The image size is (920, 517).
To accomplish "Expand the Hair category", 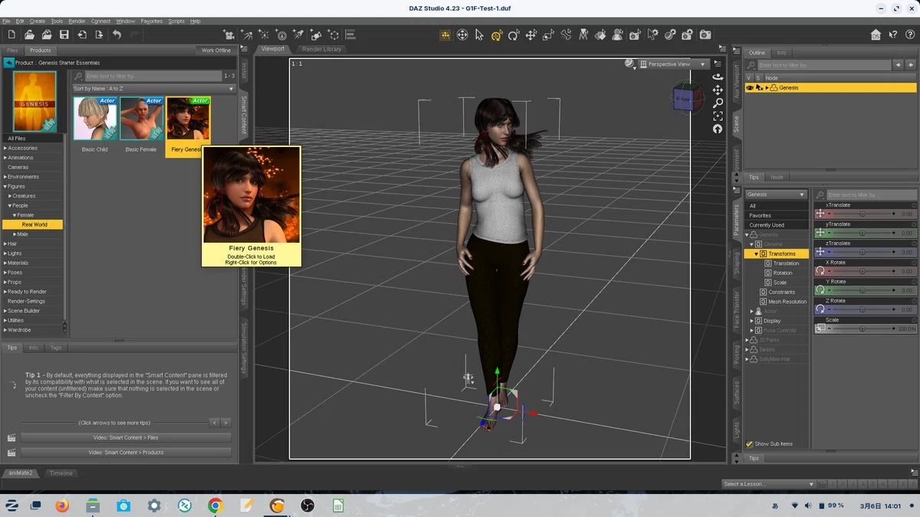I will pos(5,244).
